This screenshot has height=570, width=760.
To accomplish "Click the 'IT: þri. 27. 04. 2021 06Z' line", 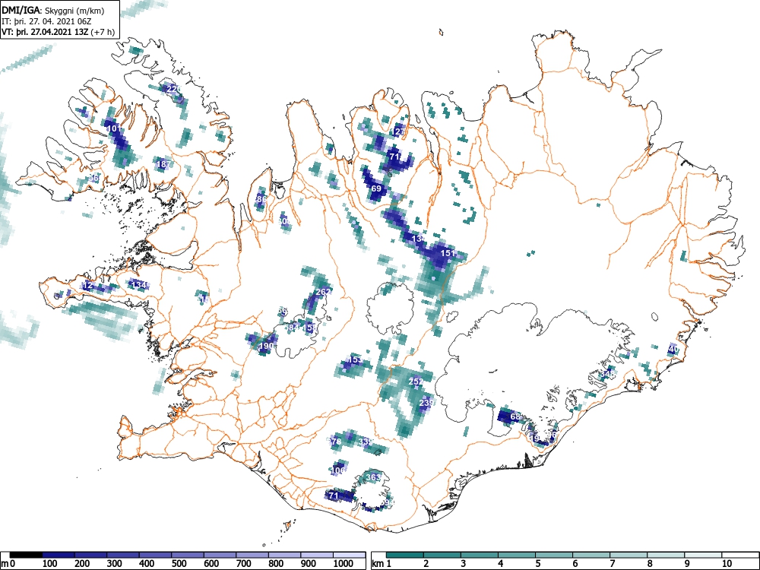I will point(46,22).
